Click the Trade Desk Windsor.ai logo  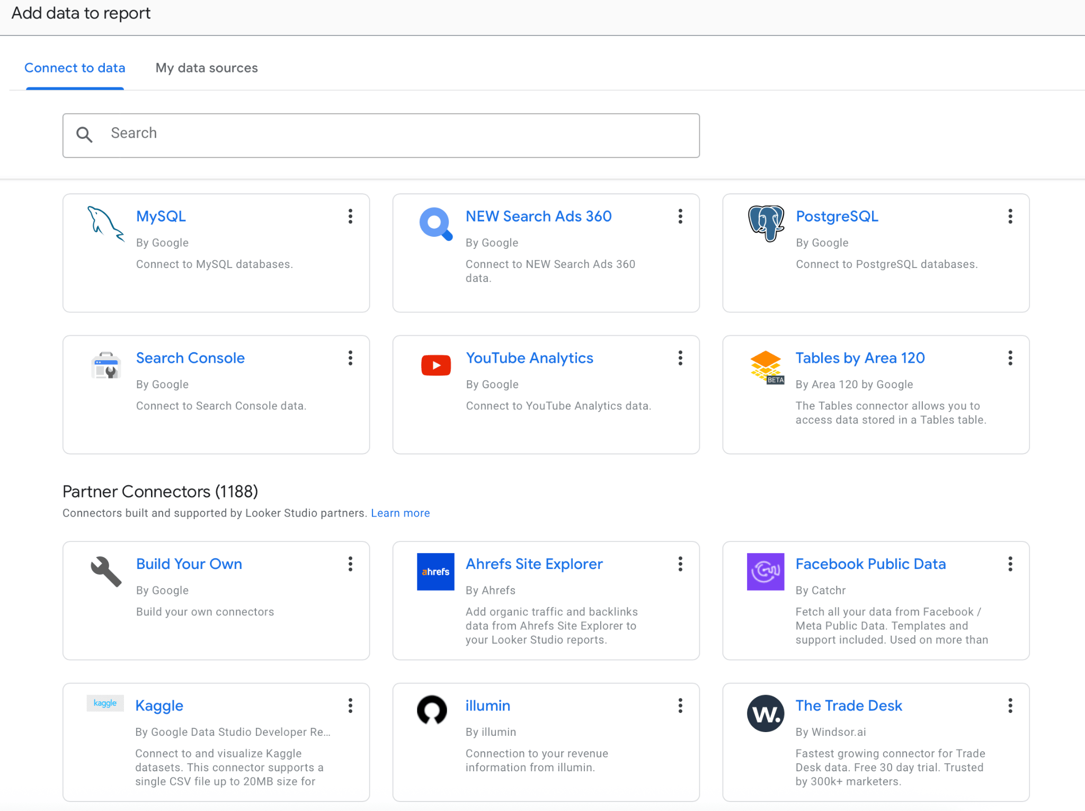[766, 714]
